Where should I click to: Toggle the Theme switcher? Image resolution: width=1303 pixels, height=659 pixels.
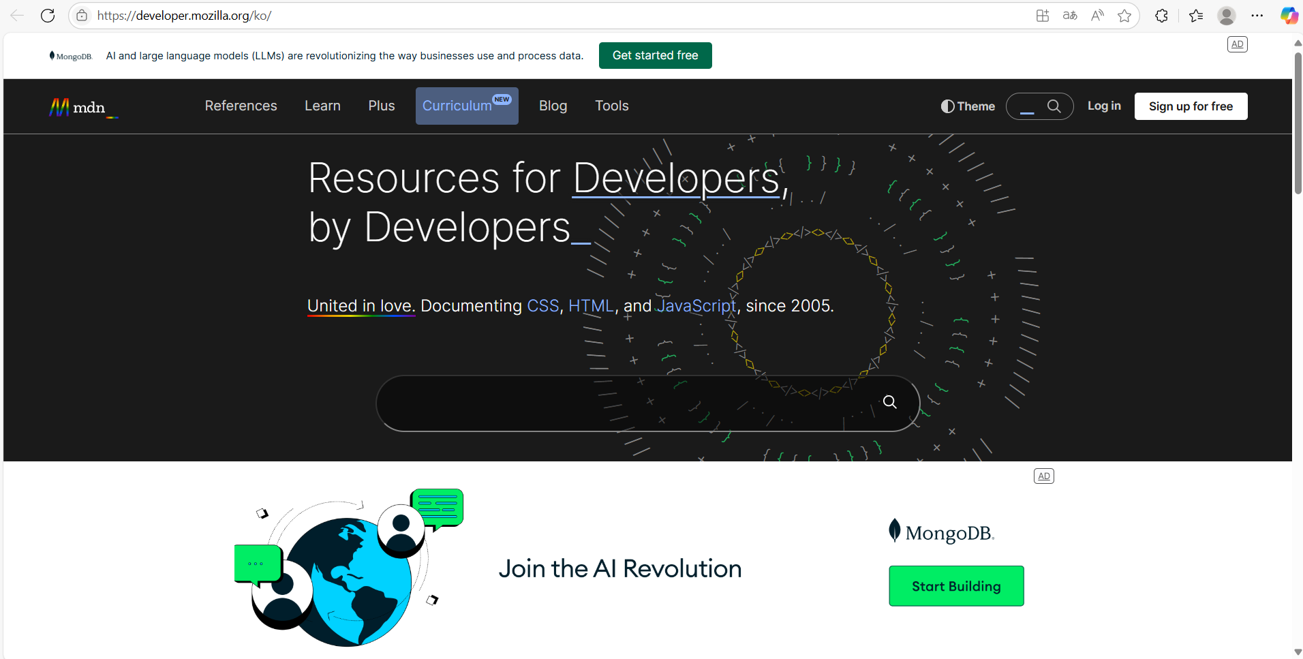[x=968, y=106]
